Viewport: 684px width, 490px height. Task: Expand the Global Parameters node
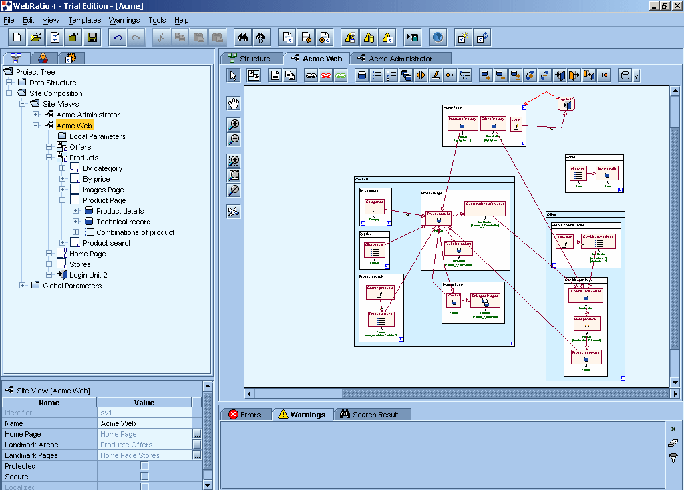[22, 285]
